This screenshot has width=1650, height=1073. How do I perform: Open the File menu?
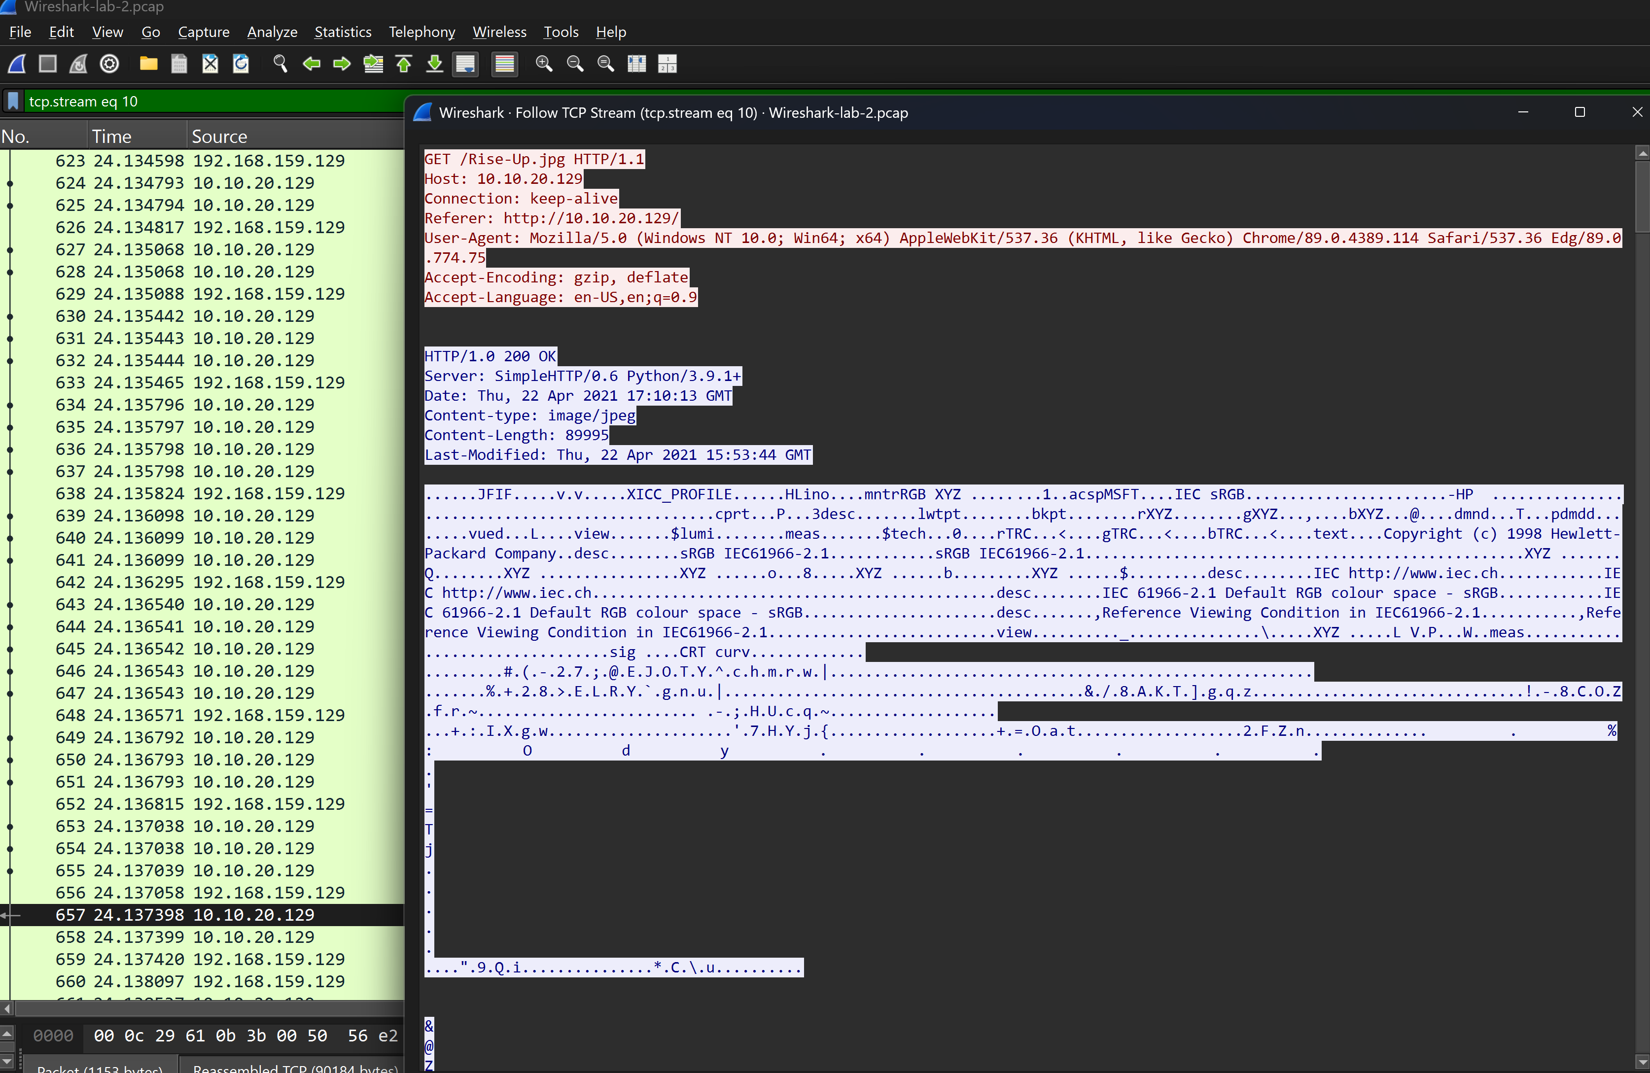coord(19,32)
